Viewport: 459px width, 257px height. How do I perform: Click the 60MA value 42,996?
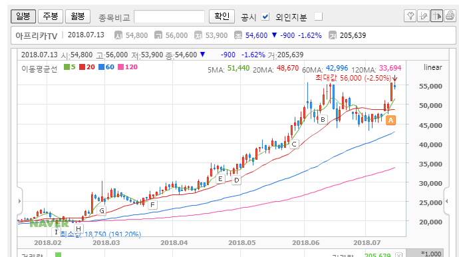click(337, 69)
